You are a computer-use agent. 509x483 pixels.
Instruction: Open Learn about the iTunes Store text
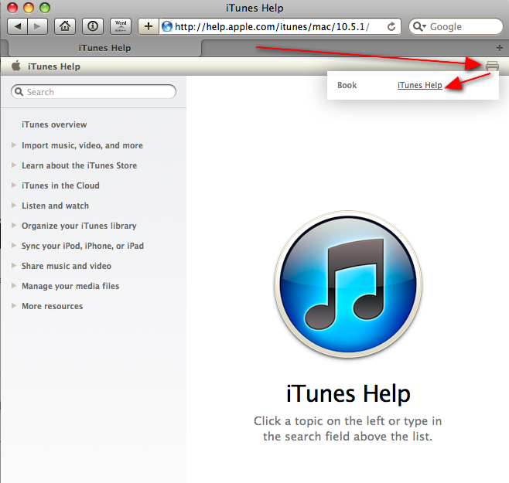(x=79, y=165)
